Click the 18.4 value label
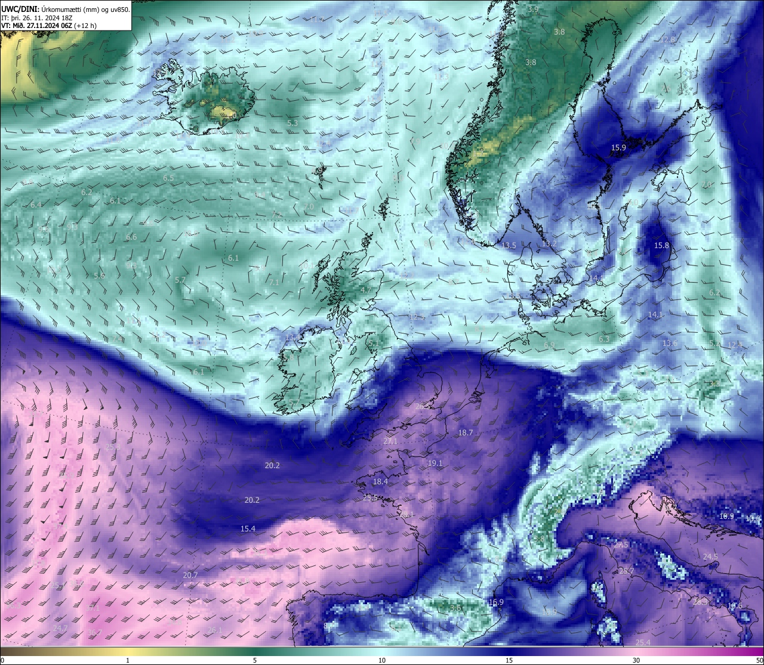 [x=380, y=481]
